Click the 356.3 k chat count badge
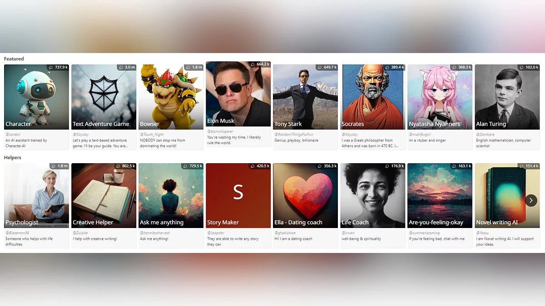 [x=327, y=166]
